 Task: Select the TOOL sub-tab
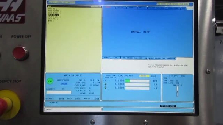(116, 58)
